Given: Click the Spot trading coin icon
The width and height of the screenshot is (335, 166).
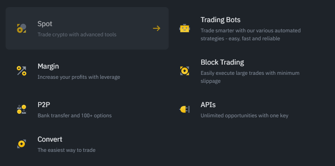Looking at the screenshot, I should 22,28.
